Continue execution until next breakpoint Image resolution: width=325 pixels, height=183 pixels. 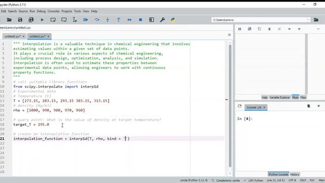pos(129,20)
